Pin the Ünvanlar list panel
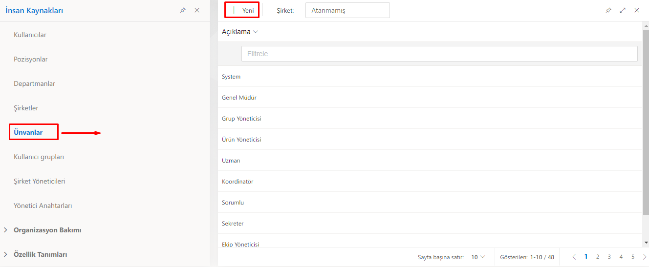This screenshot has width=649, height=267. pos(608,10)
